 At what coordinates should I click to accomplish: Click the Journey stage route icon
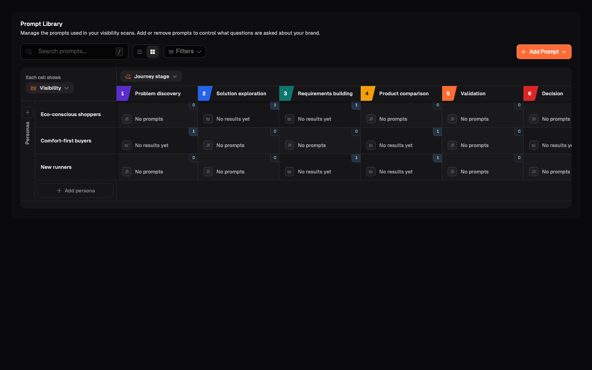(128, 76)
